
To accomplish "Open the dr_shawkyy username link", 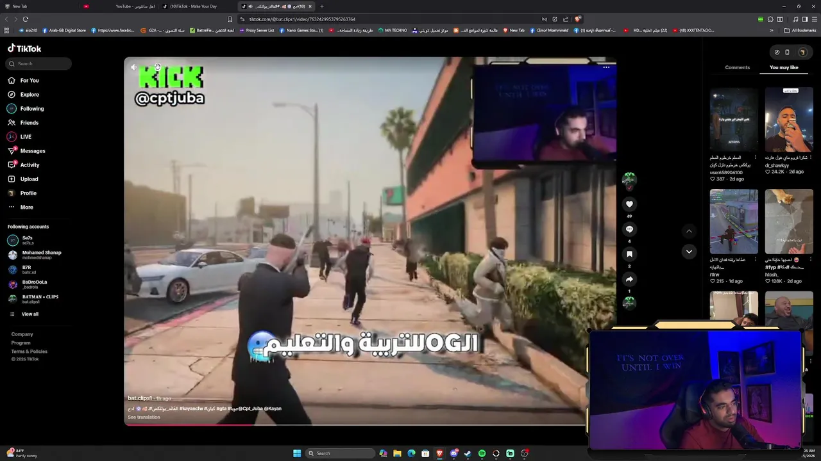I will pyautogui.click(x=777, y=166).
